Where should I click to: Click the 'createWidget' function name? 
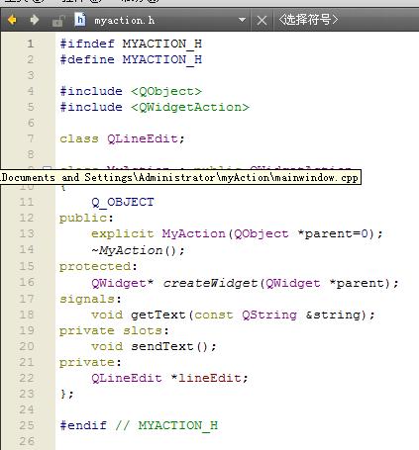[210, 283]
